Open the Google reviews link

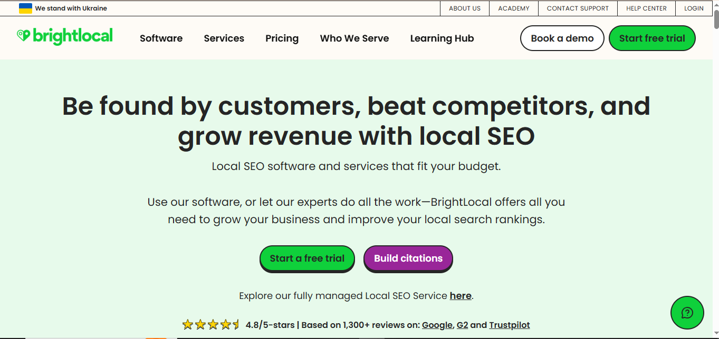437,325
